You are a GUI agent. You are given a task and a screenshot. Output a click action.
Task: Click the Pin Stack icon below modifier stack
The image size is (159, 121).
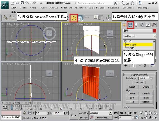tap(126, 66)
